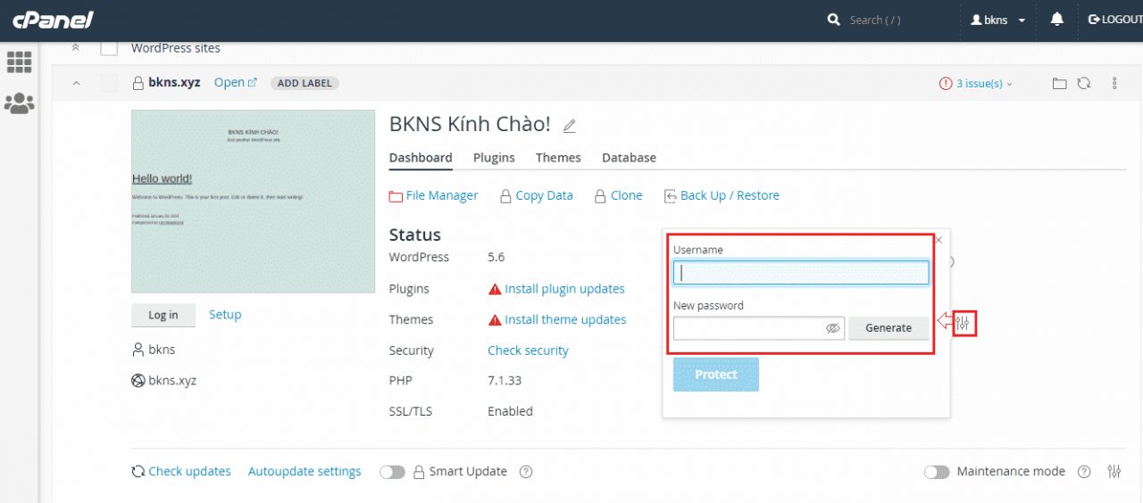
Task: Focus the Username input field
Action: pos(801,272)
